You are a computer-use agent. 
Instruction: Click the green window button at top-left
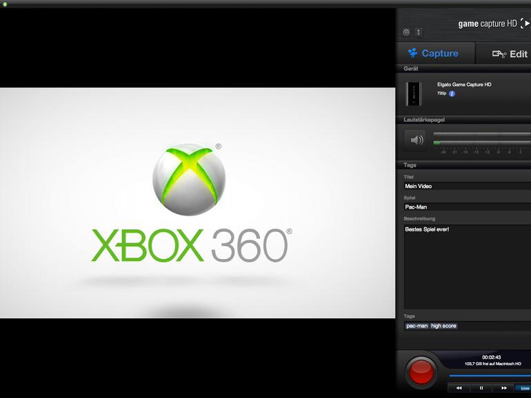coord(5,4)
